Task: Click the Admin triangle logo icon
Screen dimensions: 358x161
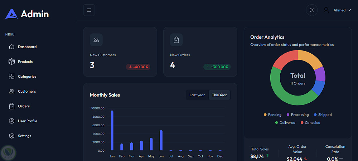Action: [12, 14]
